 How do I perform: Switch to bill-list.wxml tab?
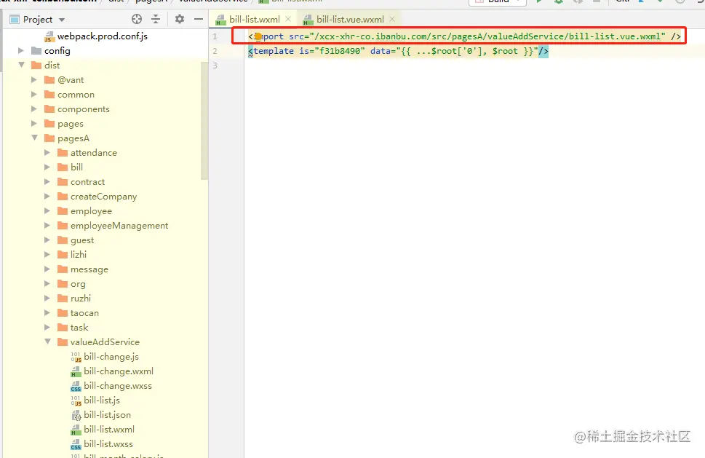(254, 20)
